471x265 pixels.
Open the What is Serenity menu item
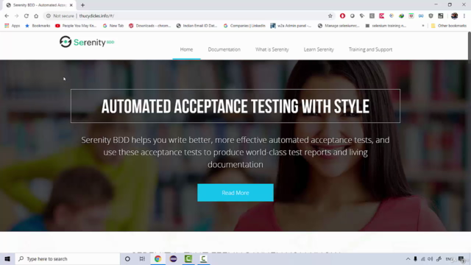(272, 49)
